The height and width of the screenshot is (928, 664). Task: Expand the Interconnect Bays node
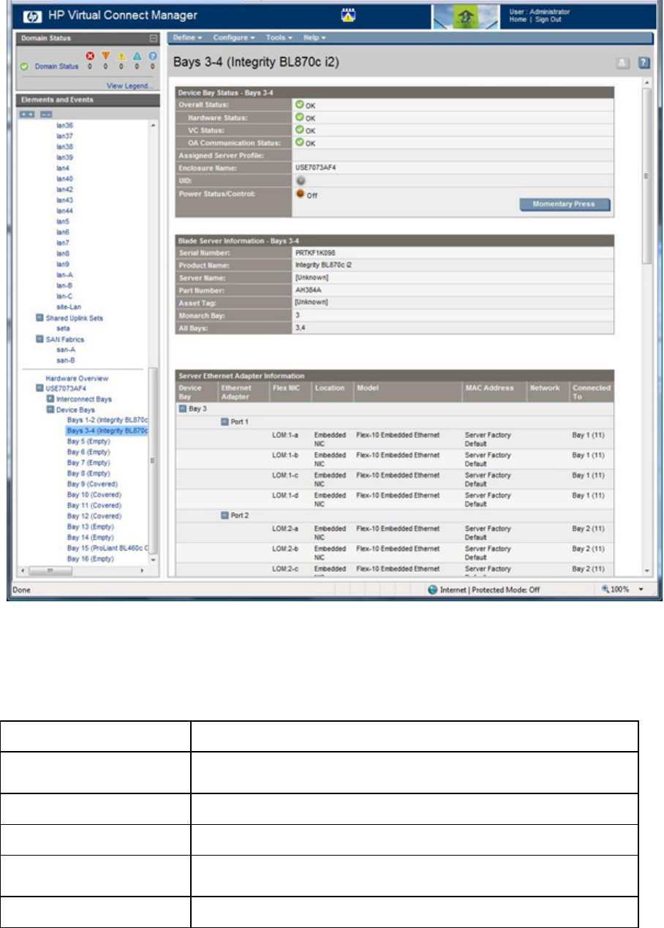50,399
